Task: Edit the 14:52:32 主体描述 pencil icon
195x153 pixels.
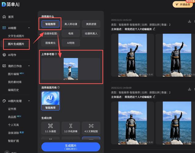Action: click(154, 29)
